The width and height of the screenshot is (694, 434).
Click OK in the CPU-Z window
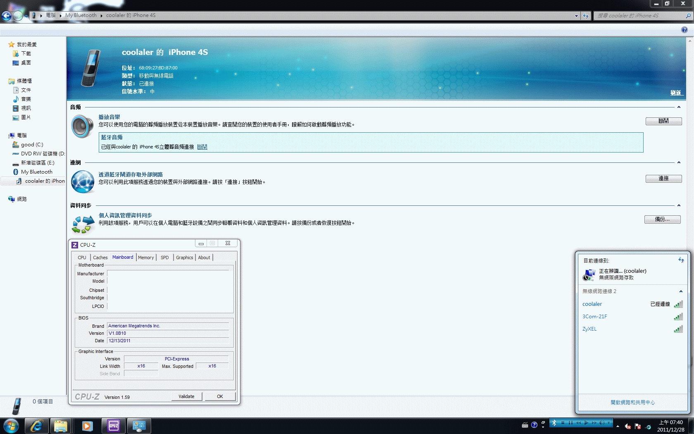220,396
